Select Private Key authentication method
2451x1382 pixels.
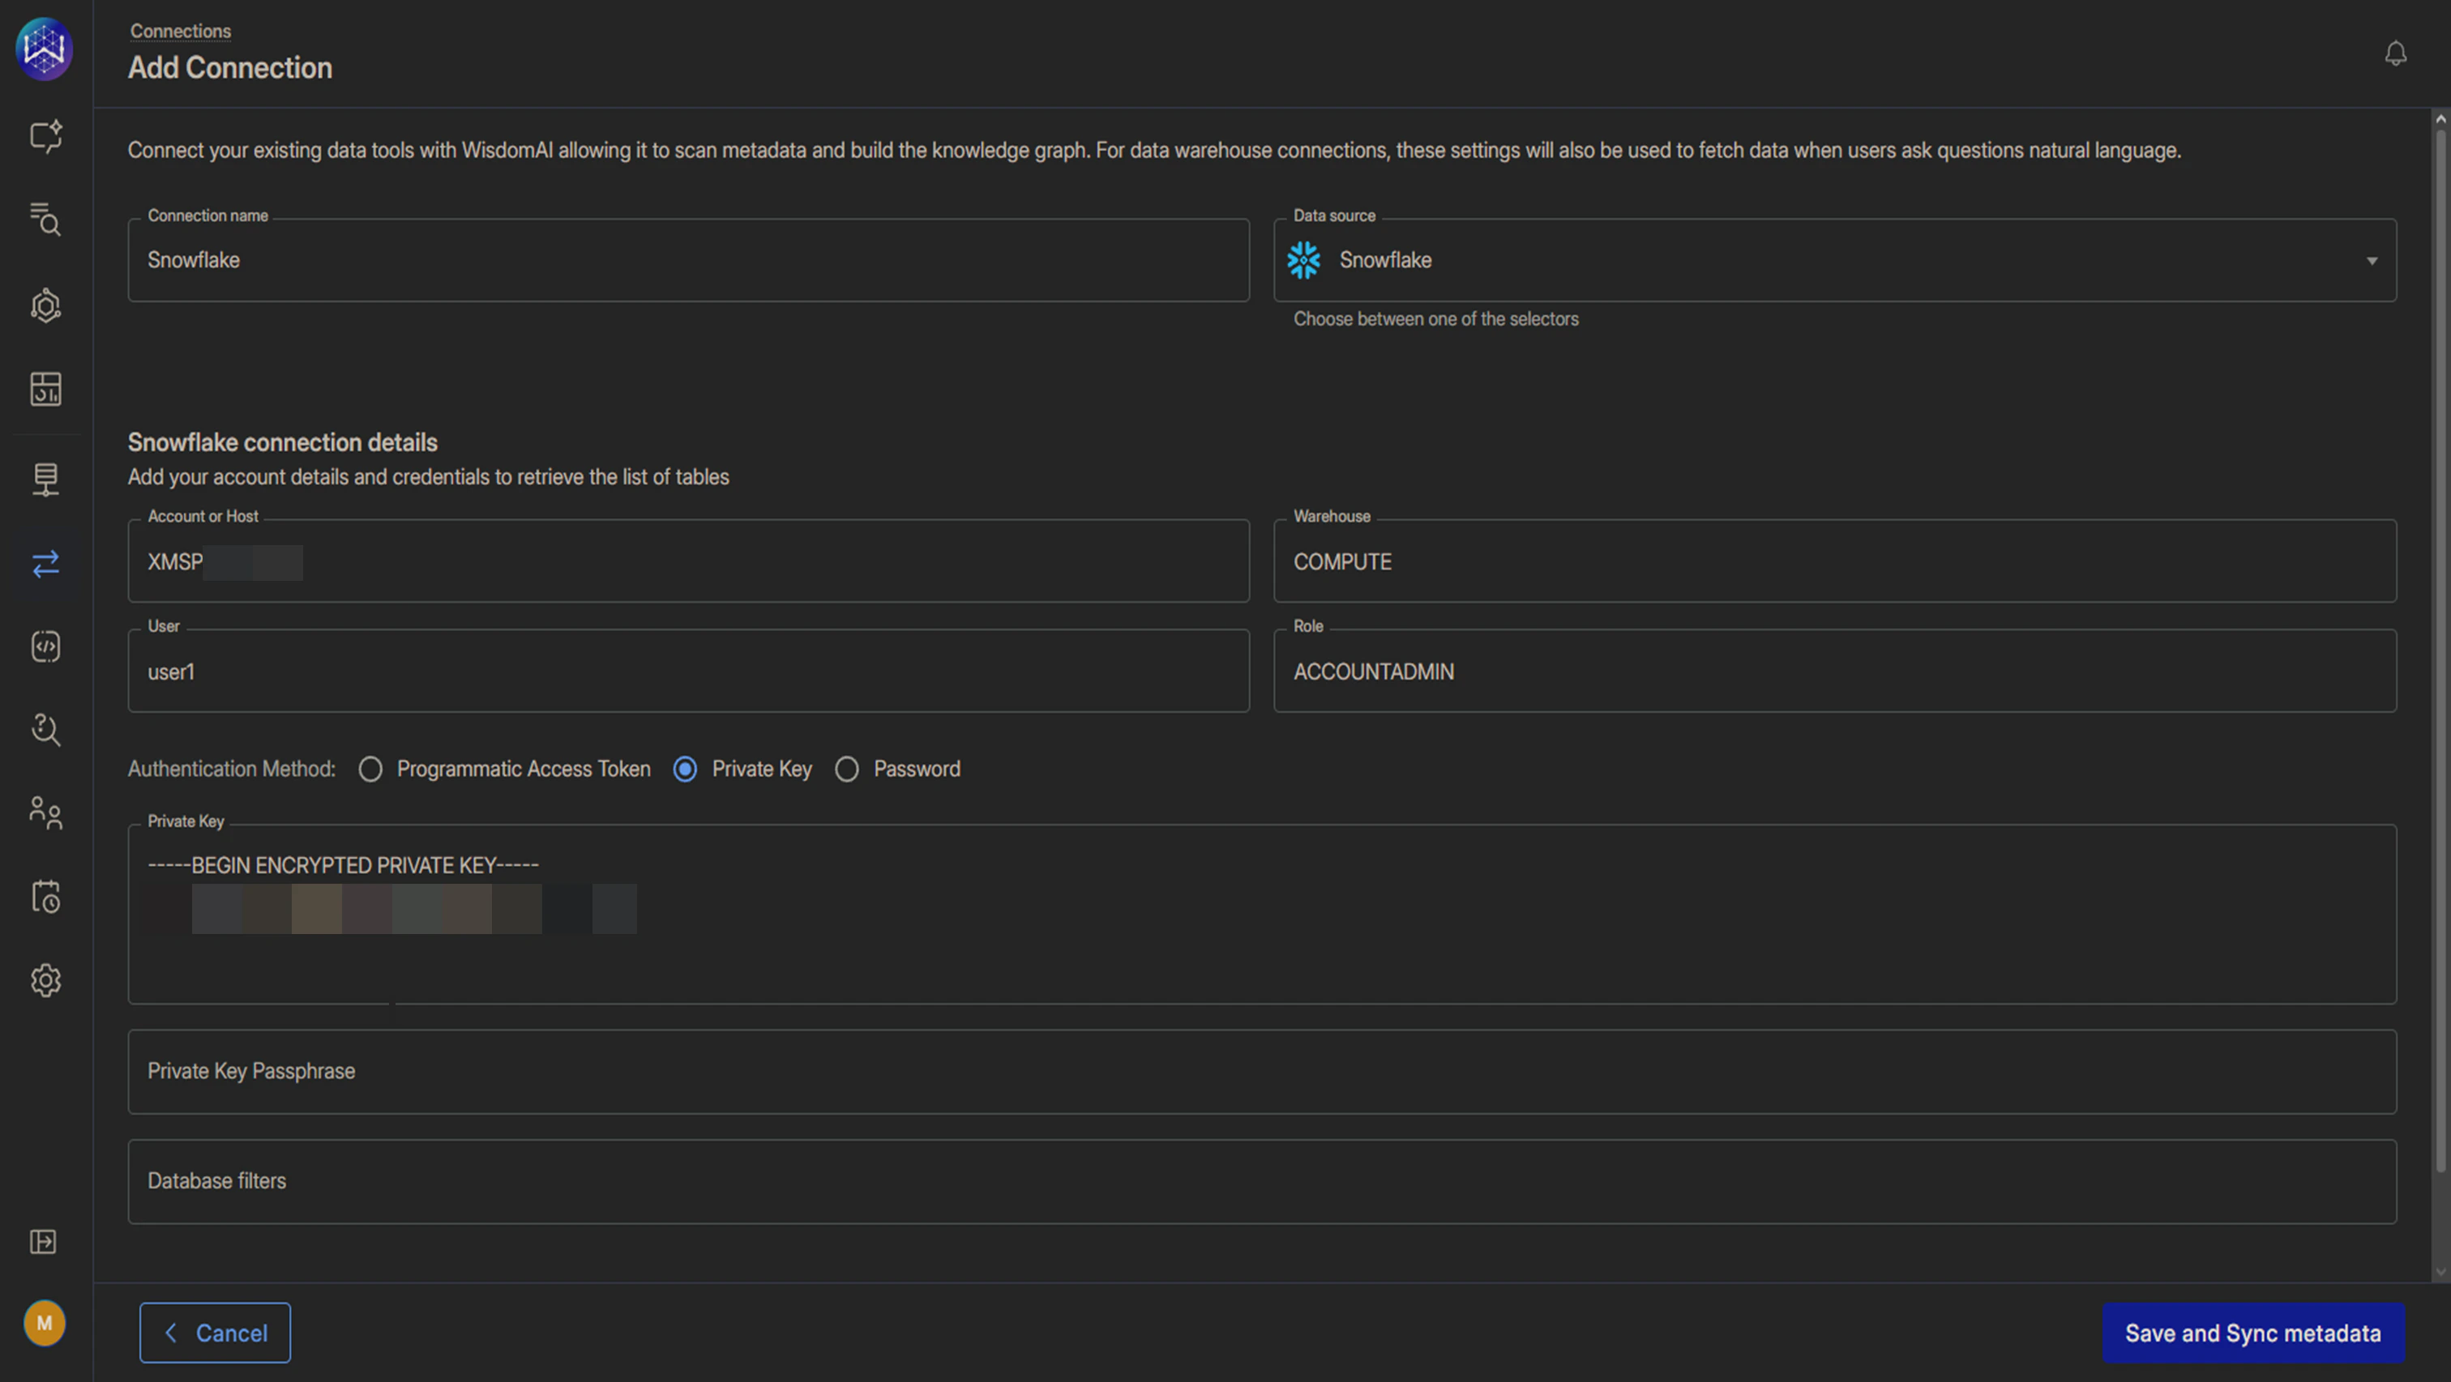685,770
